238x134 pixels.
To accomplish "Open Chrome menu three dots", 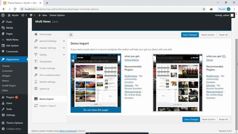I will pyautogui.click(x=234, y=9).
